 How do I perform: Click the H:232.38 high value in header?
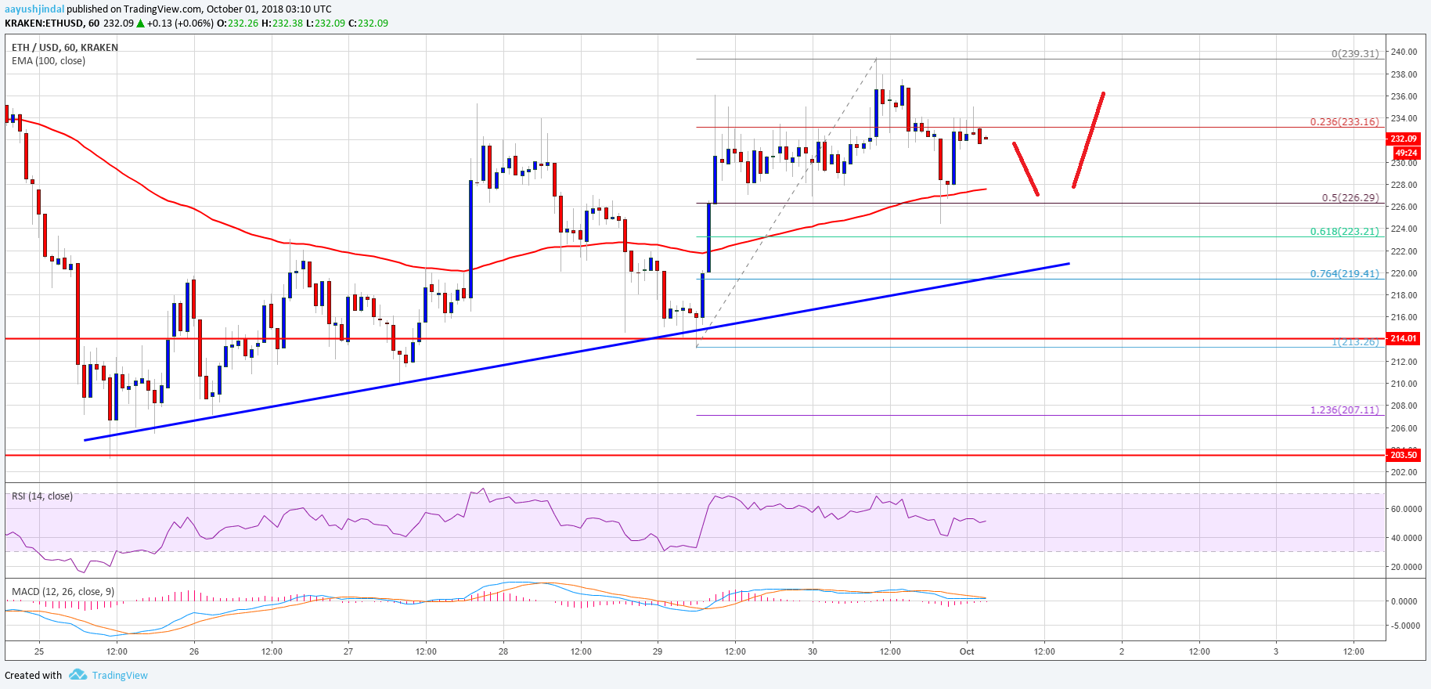click(282, 23)
